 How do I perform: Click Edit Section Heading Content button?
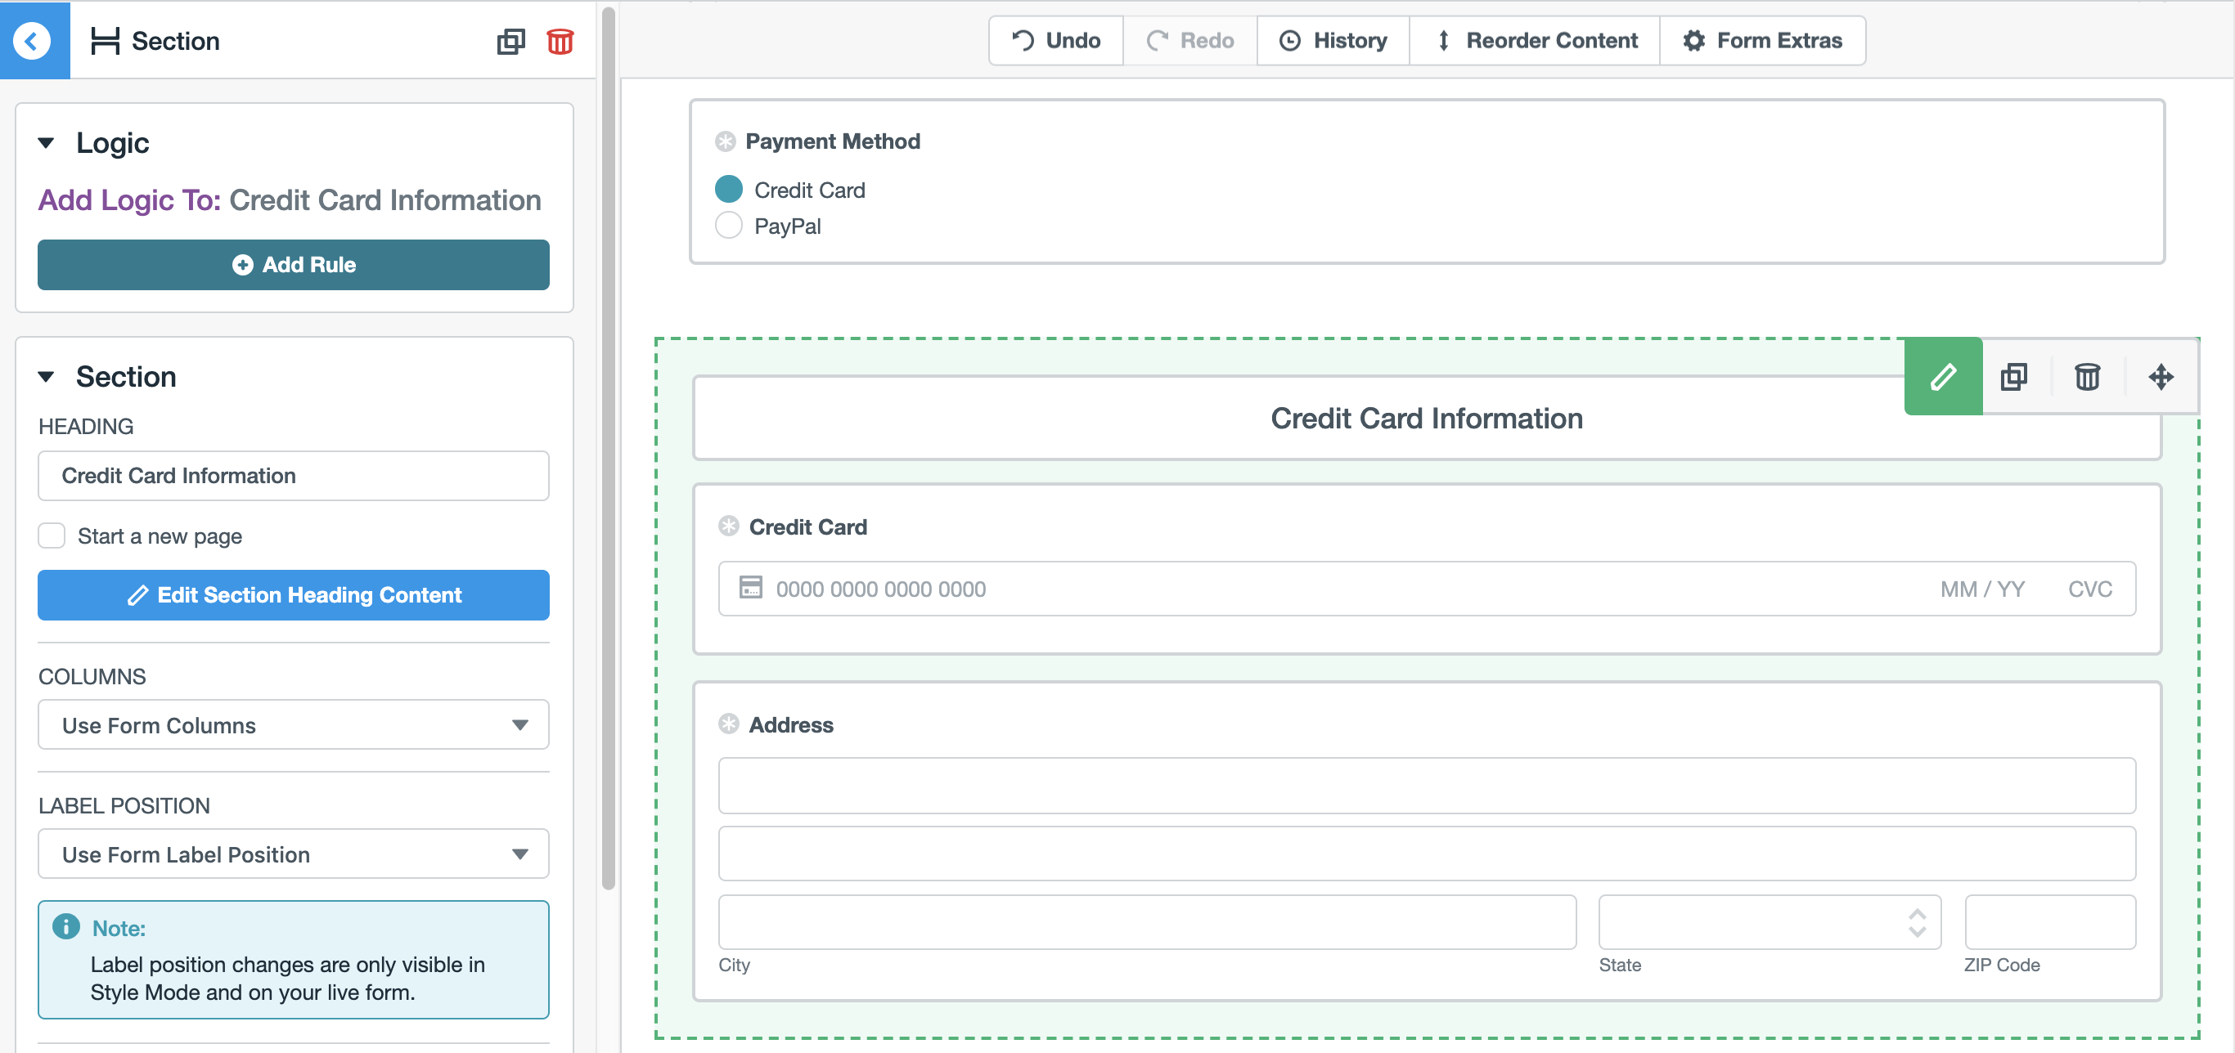click(x=293, y=595)
